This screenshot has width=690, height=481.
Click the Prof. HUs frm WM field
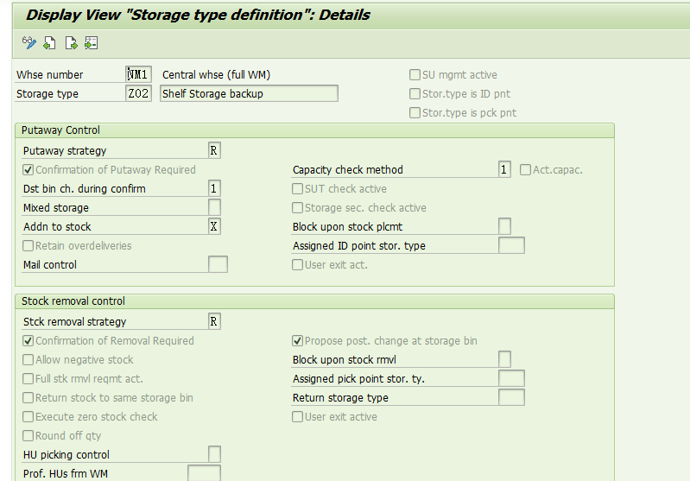click(x=204, y=473)
